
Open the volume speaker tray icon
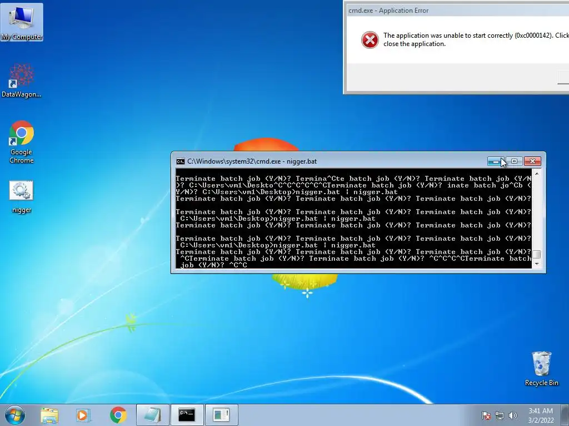click(x=513, y=415)
